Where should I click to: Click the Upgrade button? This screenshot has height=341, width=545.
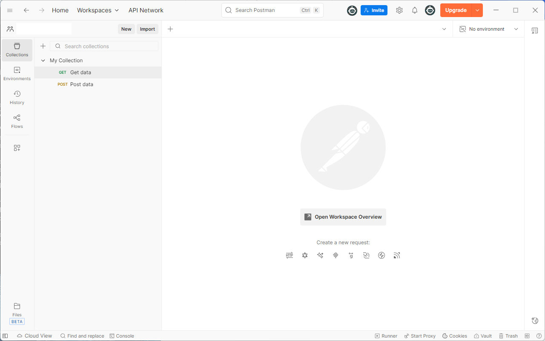click(x=456, y=10)
